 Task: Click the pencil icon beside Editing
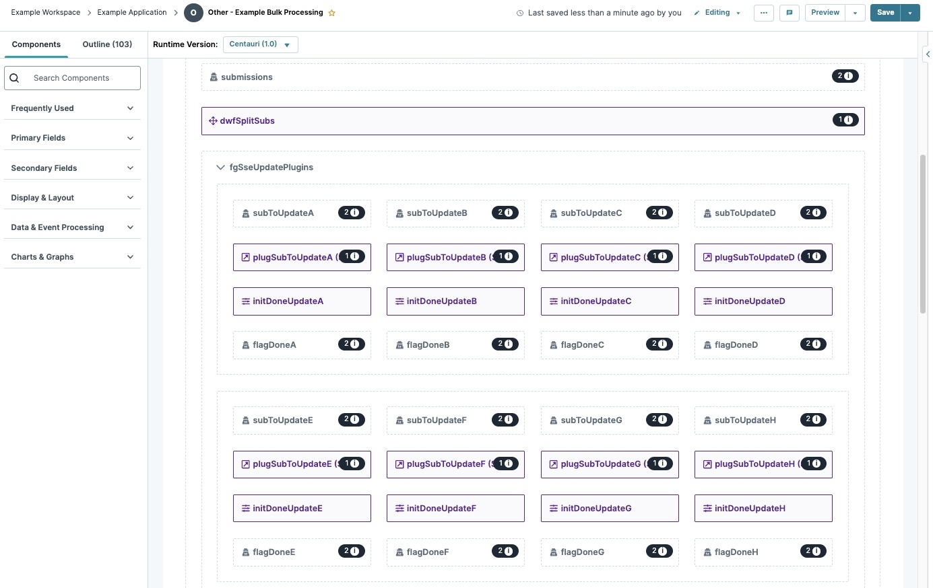coord(697,13)
